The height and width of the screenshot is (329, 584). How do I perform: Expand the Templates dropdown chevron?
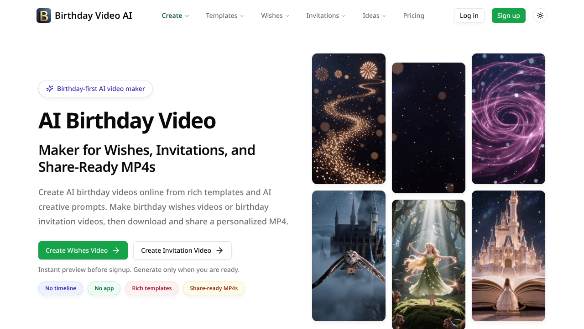click(x=242, y=16)
